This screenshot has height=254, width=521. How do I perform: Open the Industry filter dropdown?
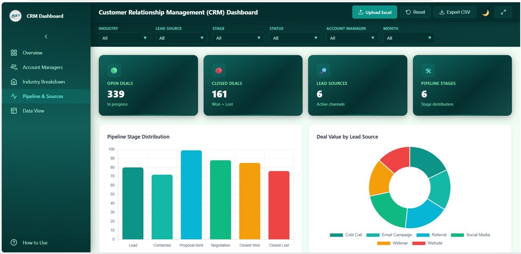pos(124,38)
